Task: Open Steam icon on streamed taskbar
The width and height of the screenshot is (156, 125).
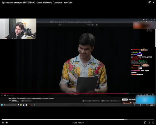Action: [34, 105]
